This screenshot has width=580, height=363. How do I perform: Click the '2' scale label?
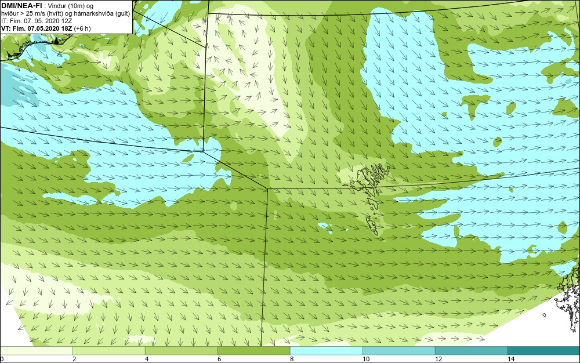click(74, 359)
